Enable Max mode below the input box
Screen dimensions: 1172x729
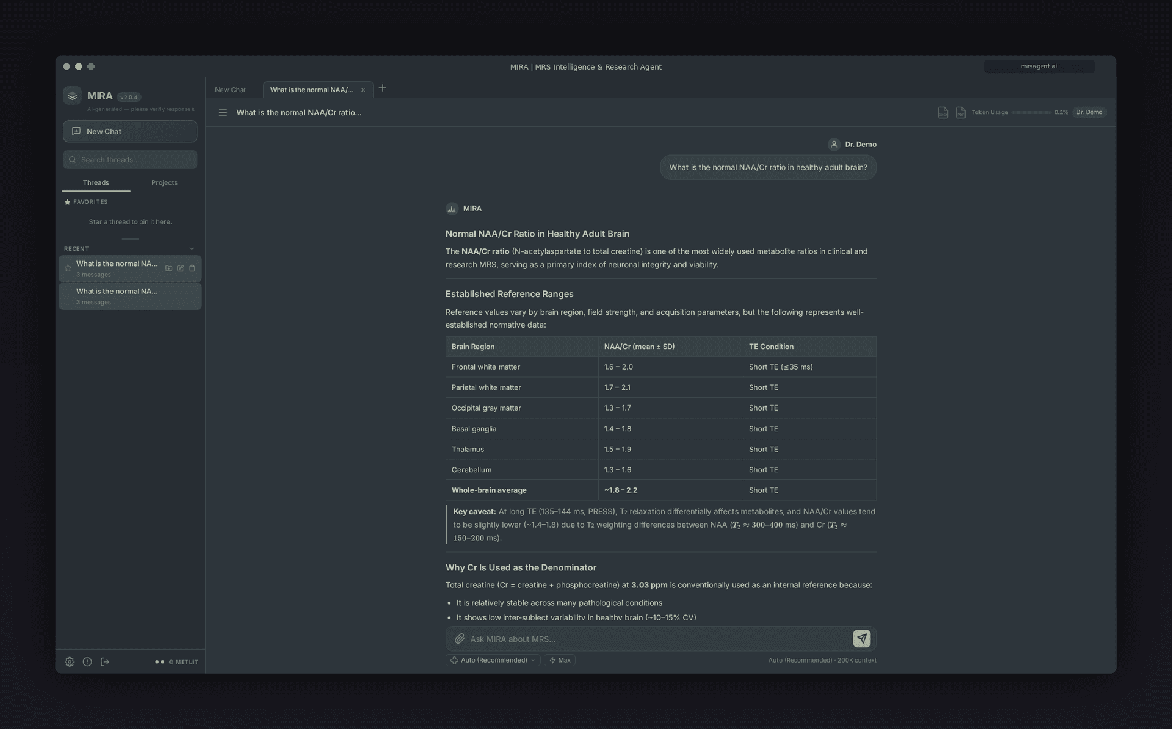pyautogui.click(x=559, y=660)
